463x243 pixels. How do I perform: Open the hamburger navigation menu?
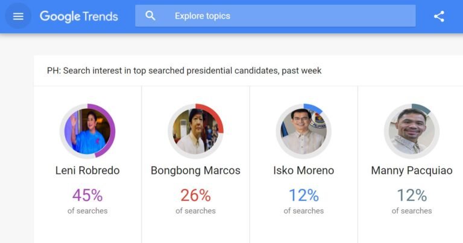pos(18,16)
